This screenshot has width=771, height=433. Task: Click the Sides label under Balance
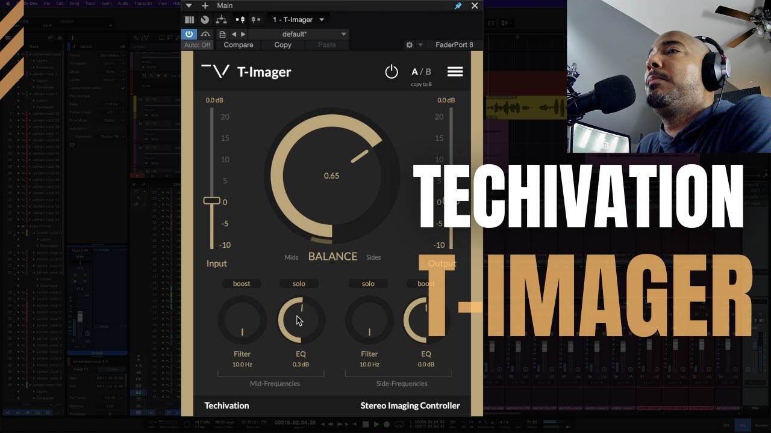pyautogui.click(x=373, y=257)
